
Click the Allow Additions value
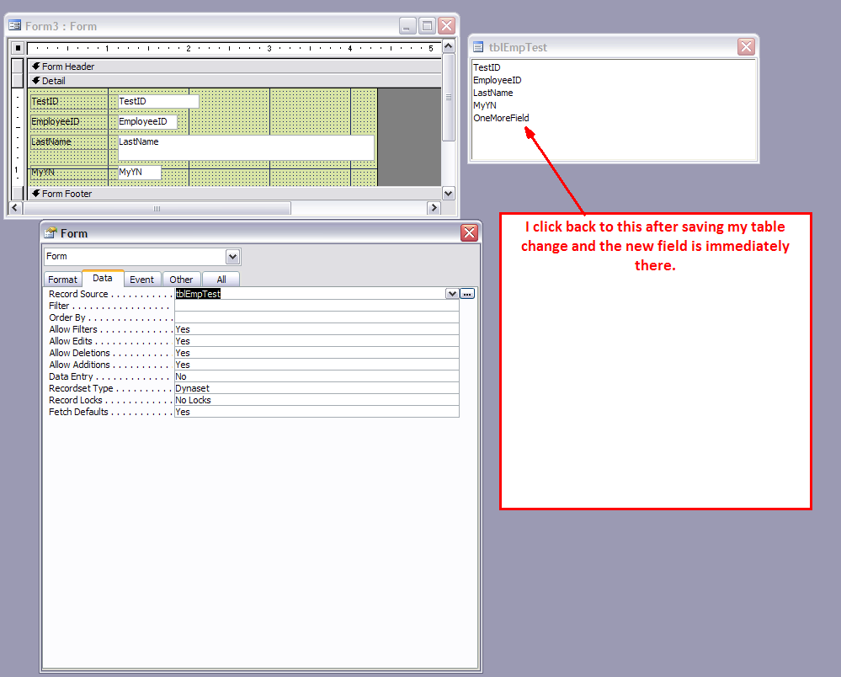317,365
